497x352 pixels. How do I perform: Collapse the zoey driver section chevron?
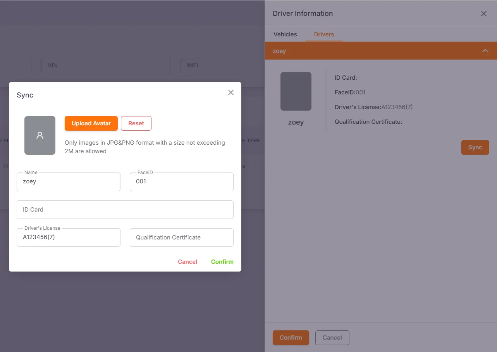485,51
